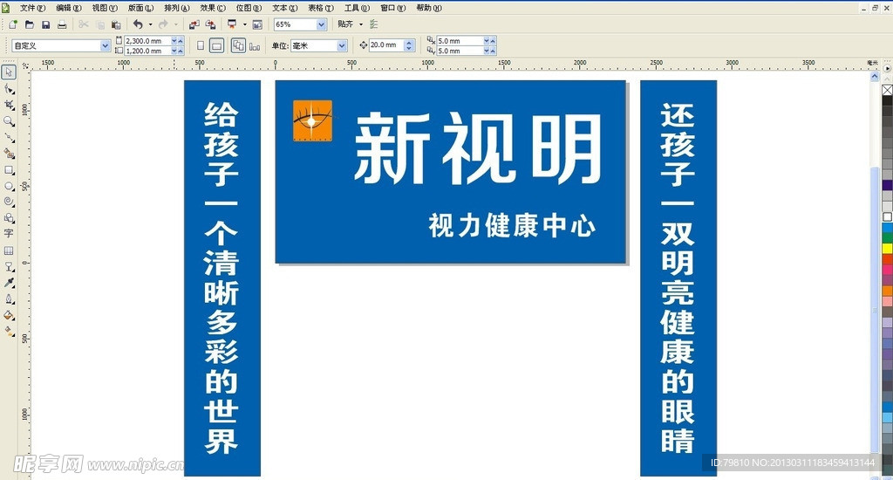The width and height of the screenshot is (893, 480).
Task: Open the 帮助(H) menu
Action: click(x=429, y=8)
